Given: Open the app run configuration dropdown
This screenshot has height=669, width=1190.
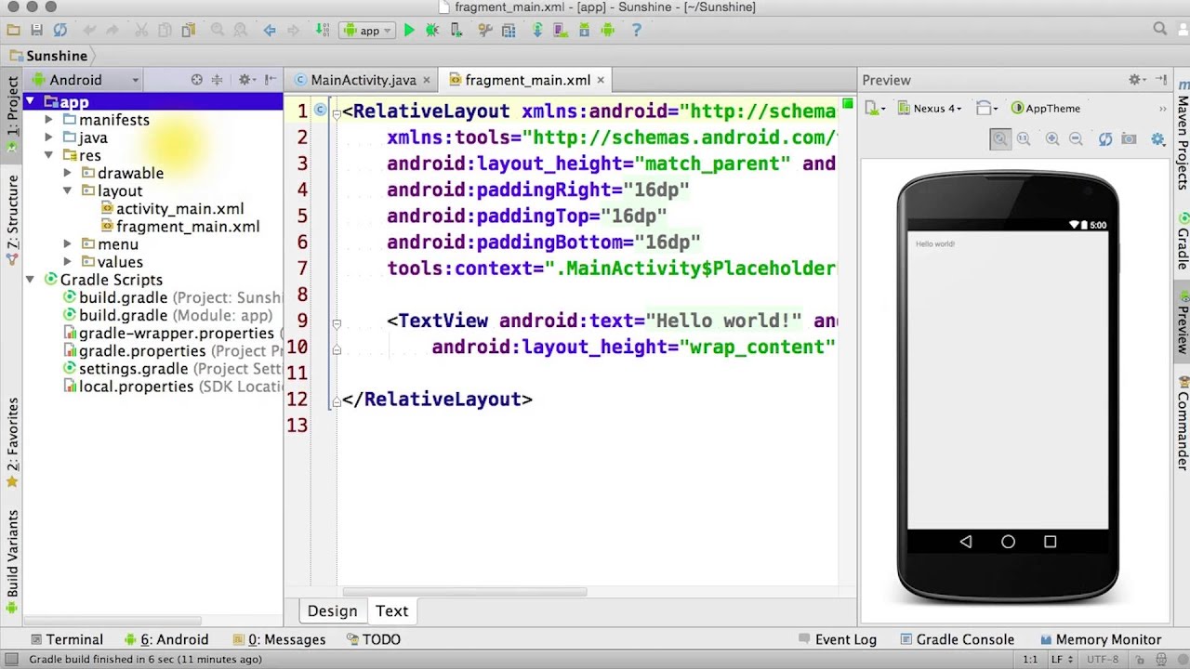Looking at the screenshot, I should tap(368, 31).
